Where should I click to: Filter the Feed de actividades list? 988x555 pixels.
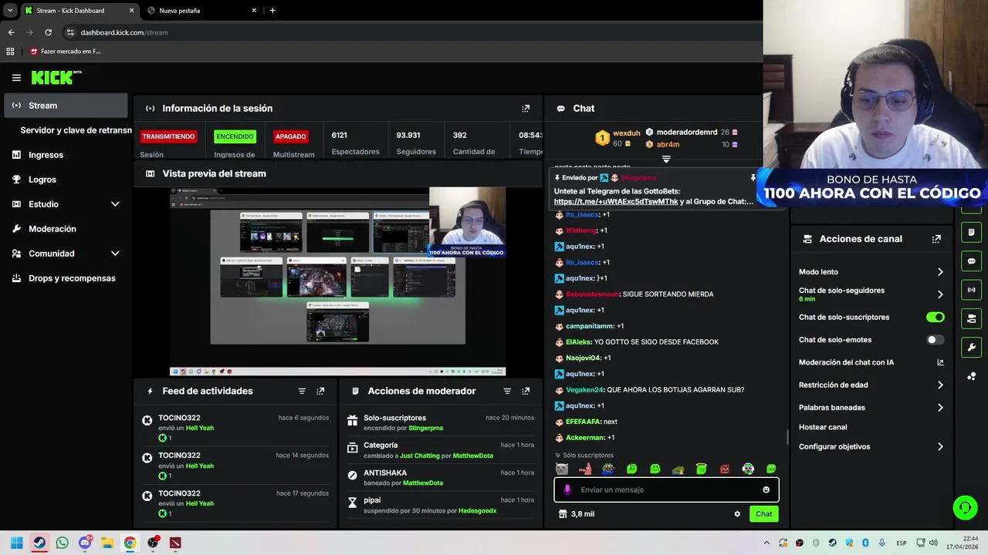(302, 391)
